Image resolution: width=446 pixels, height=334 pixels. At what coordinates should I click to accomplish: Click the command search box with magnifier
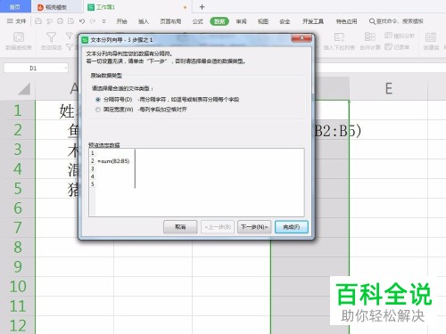click(396, 21)
